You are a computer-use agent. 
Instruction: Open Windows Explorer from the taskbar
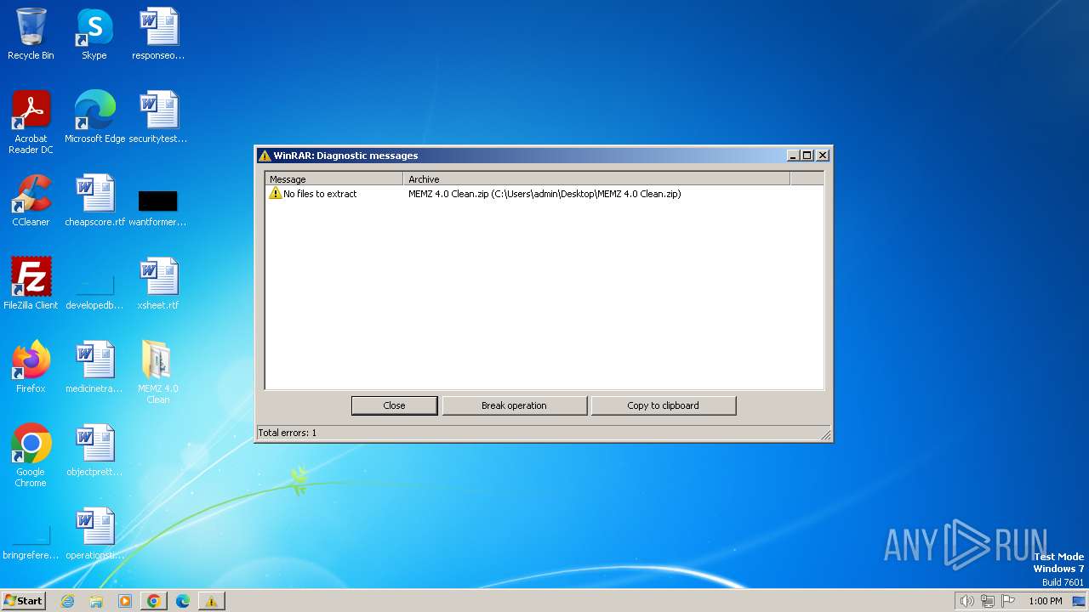(96, 601)
